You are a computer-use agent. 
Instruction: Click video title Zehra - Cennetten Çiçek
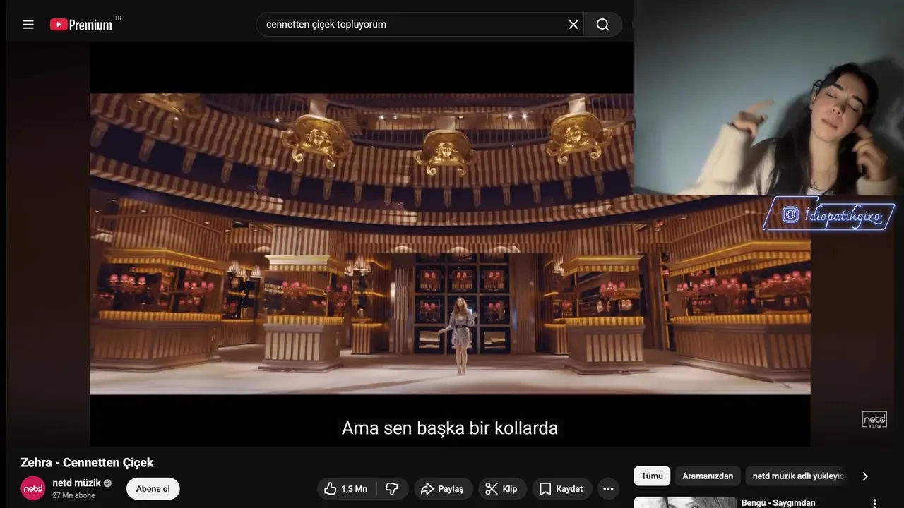point(87,463)
